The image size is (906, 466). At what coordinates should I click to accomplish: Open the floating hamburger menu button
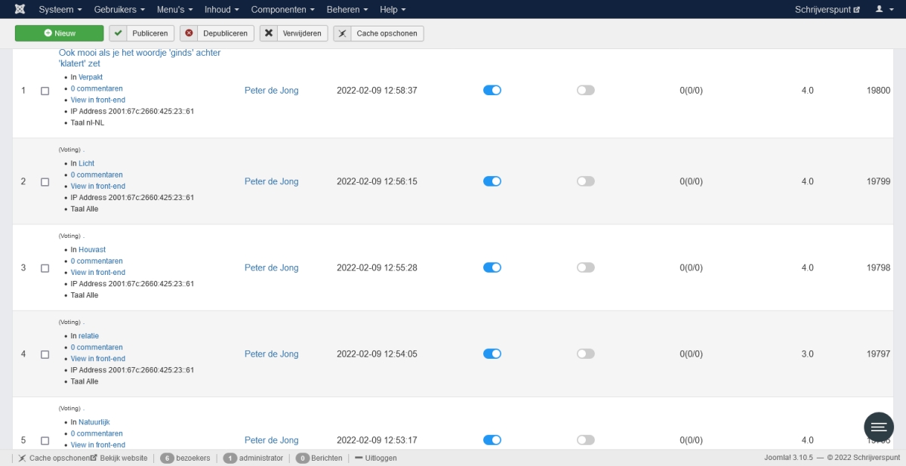pyautogui.click(x=879, y=427)
